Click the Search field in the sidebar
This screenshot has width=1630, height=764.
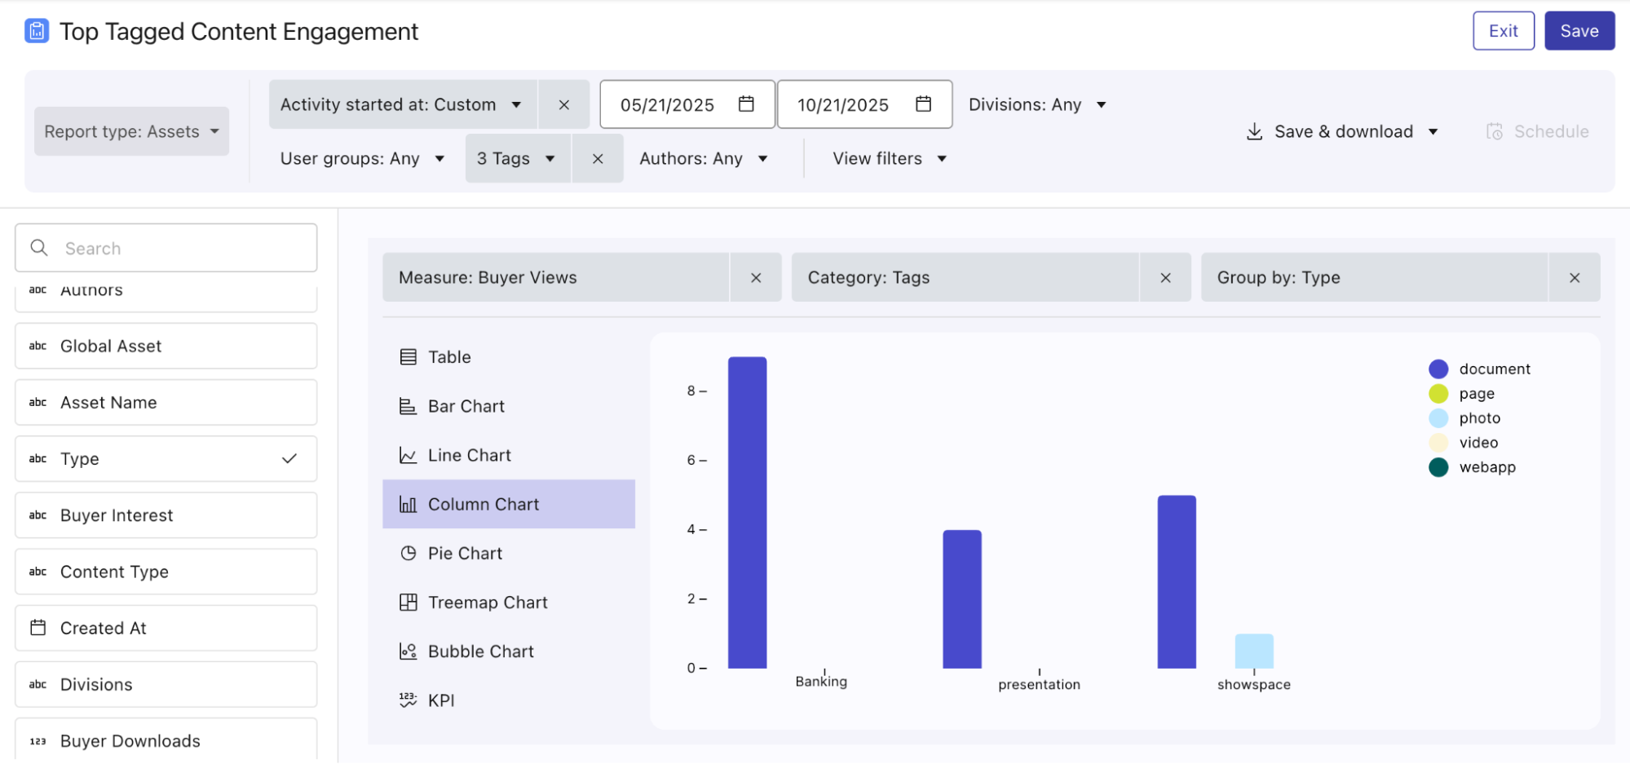click(x=165, y=247)
